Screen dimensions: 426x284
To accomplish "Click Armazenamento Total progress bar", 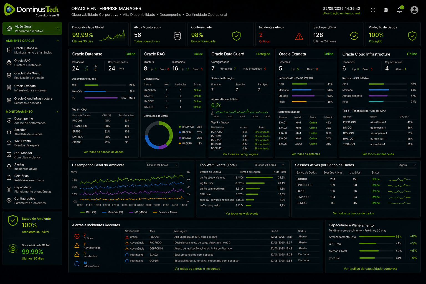I will [x=377, y=237].
